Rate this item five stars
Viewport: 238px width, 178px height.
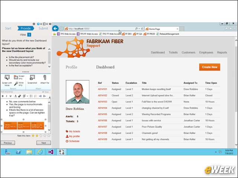(49, 136)
